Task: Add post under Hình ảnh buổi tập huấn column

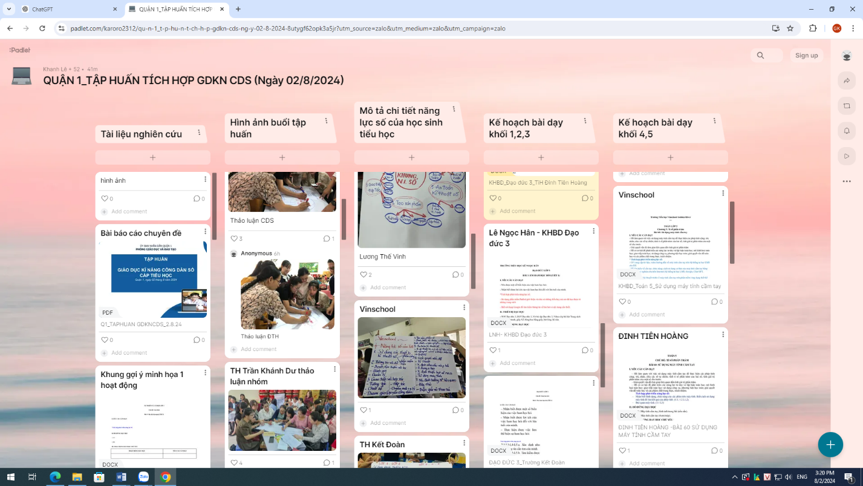Action: point(282,157)
